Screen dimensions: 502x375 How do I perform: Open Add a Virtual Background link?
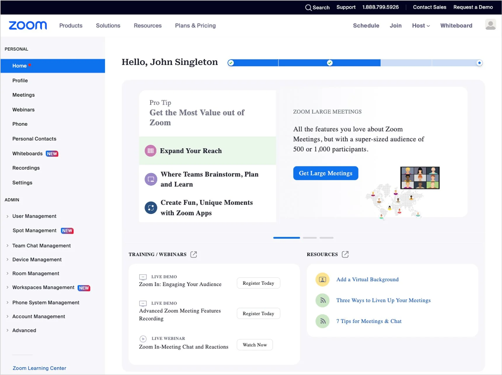pos(367,279)
